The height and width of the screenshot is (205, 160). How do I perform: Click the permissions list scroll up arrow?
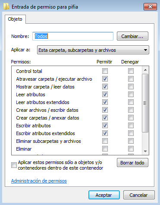tap(145, 70)
